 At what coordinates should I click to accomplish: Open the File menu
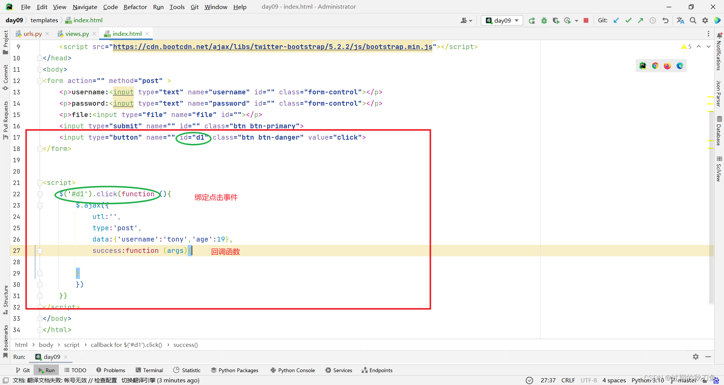26,7
